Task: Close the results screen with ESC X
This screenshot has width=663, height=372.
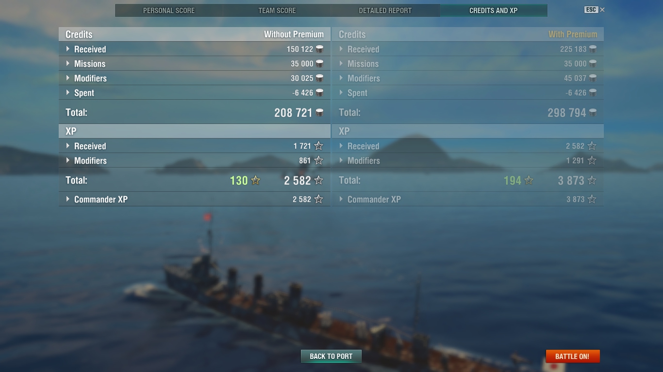Action: (595, 10)
